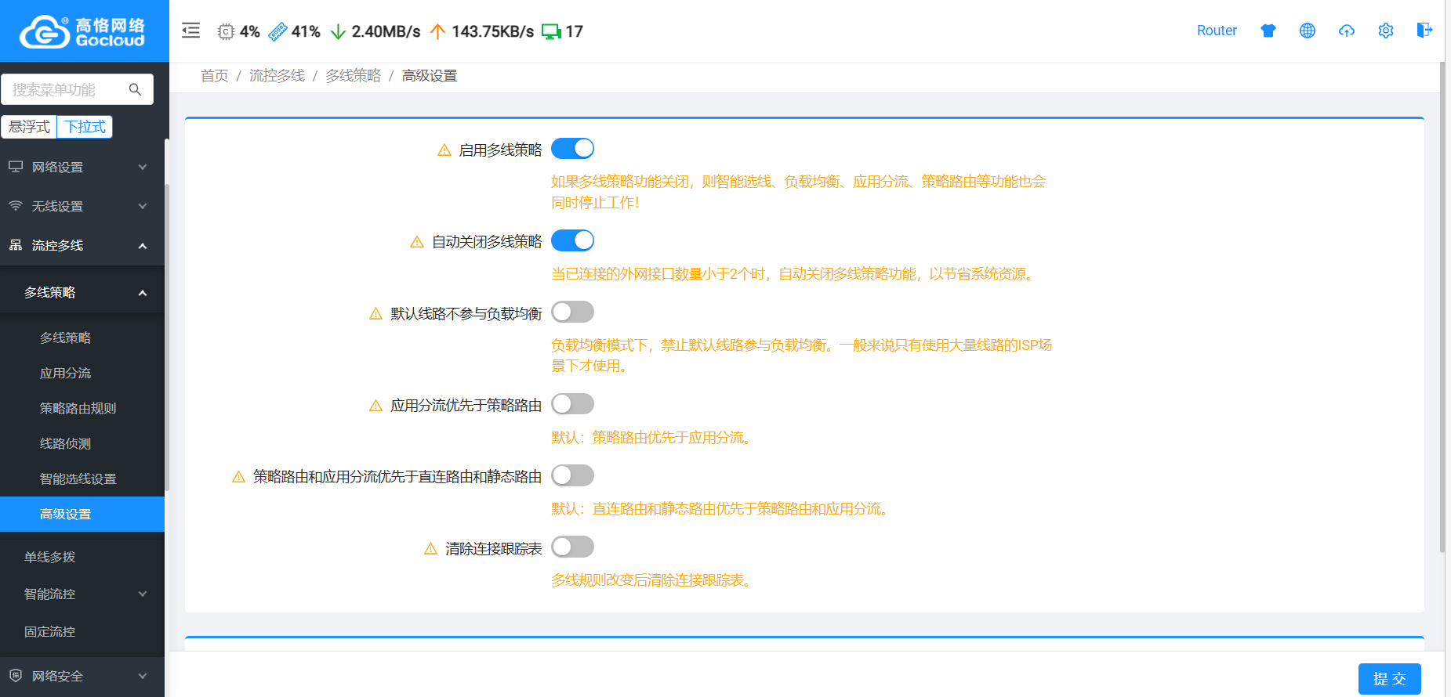Click the Gocloud logo
This screenshot has width=1451, height=697.
(82, 31)
